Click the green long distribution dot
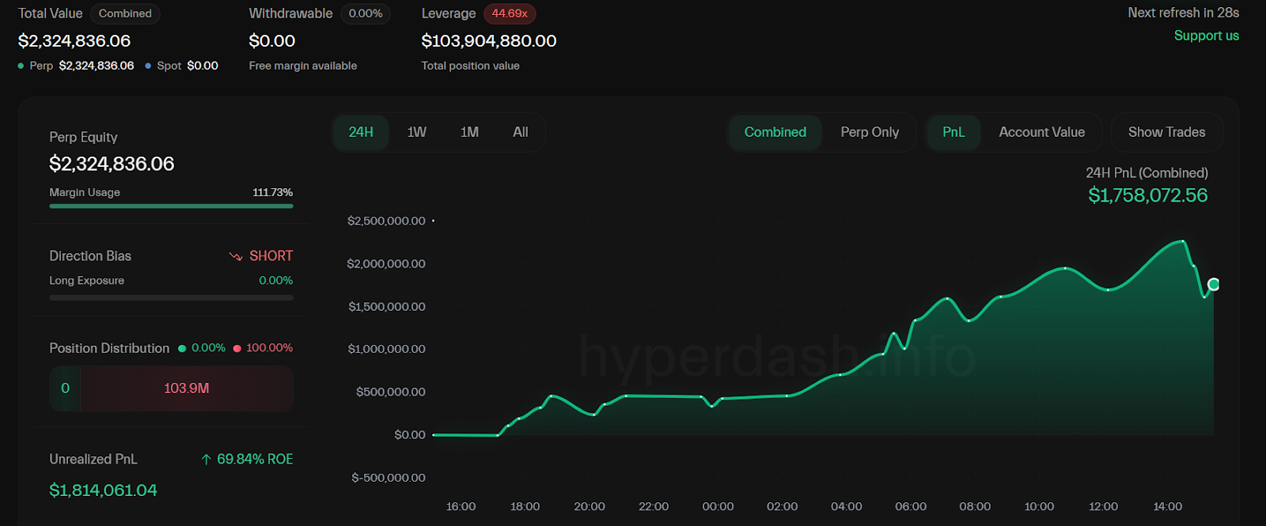This screenshot has height=526, width=1266. [x=182, y=349]
